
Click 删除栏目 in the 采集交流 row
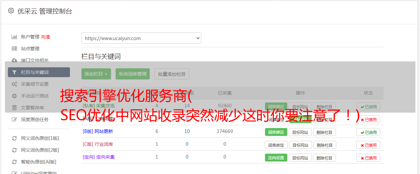pyautogui.click(x=324, y=106)
